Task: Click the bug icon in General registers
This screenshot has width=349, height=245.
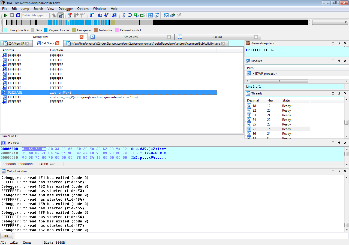Action: coord(248,43)
